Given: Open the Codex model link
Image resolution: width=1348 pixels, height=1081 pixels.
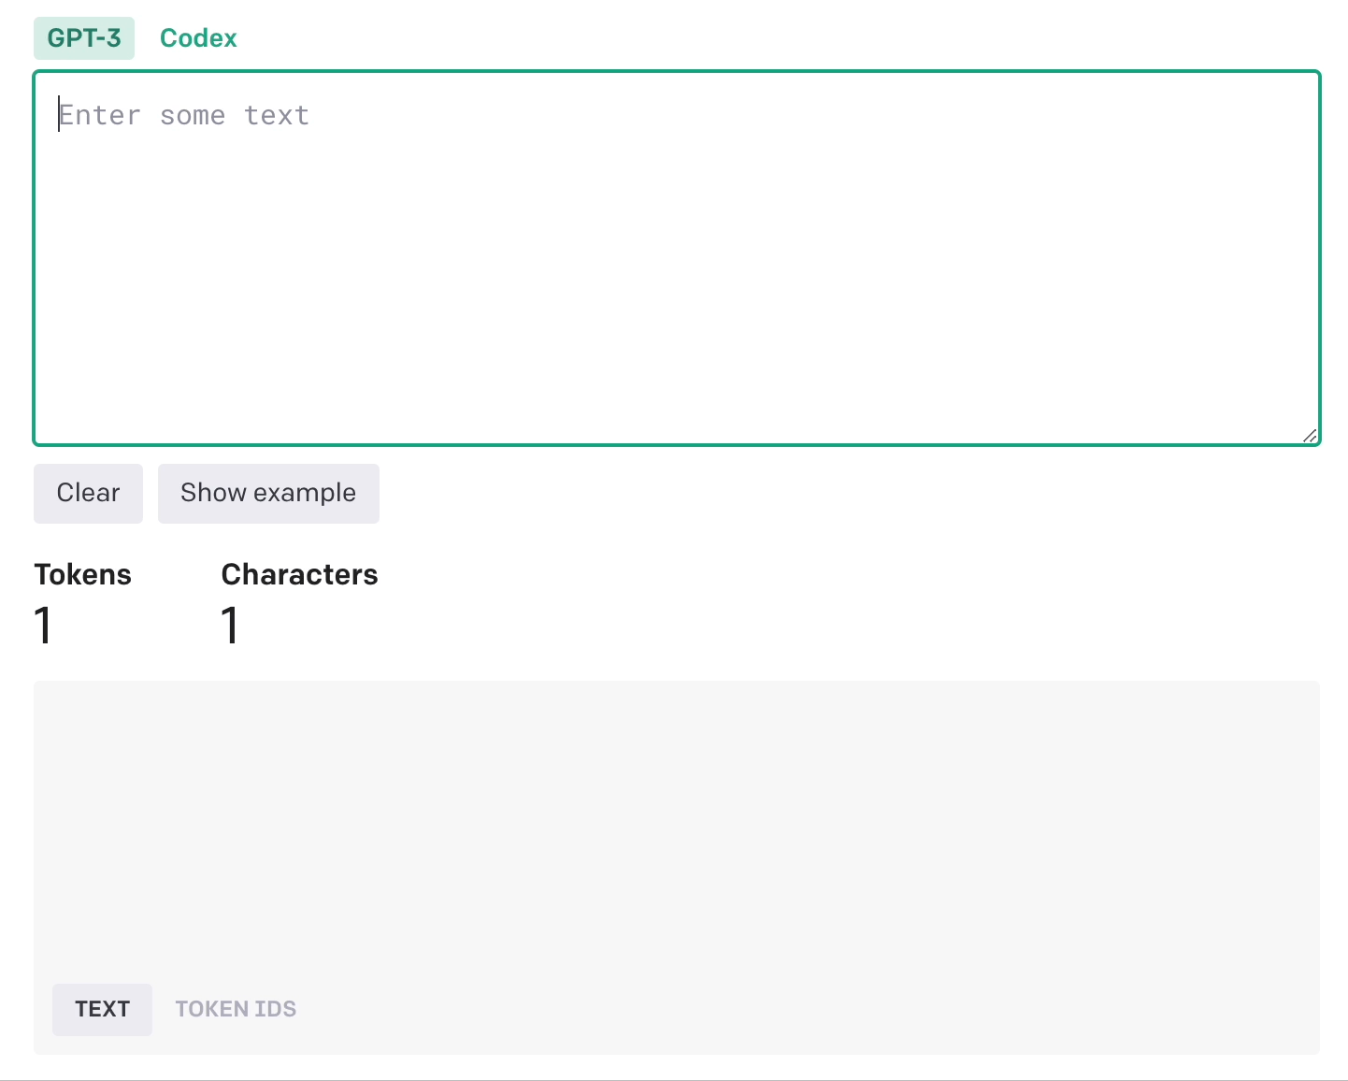Looking at the screenshot, I should click(x=198, y=38).
